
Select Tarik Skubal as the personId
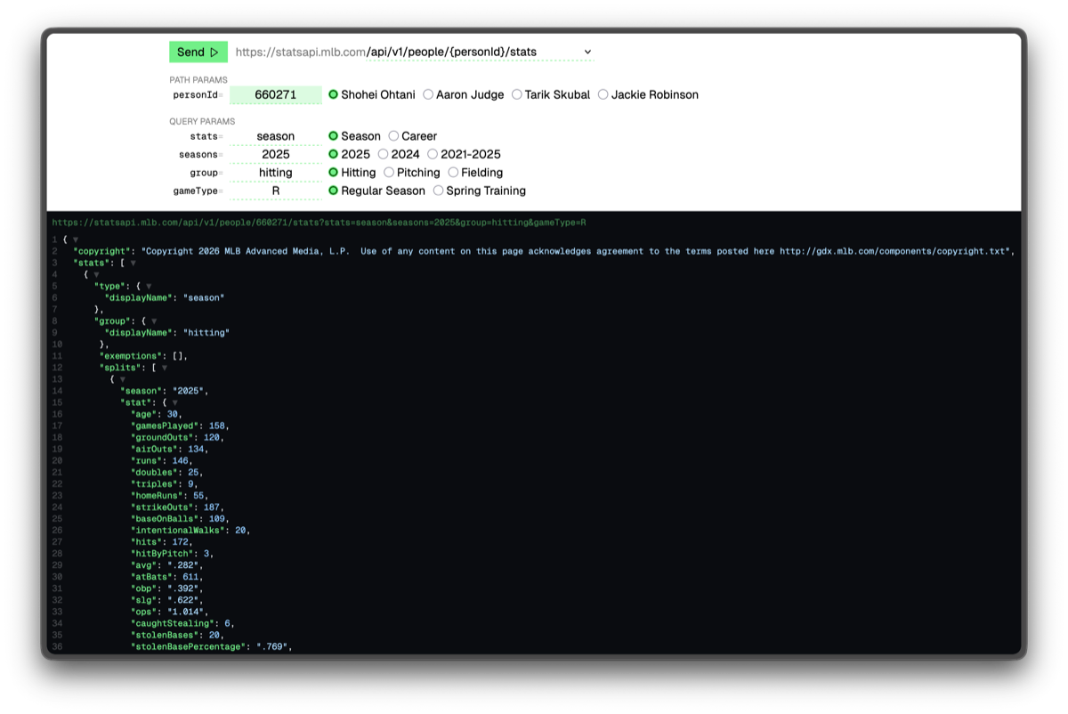pyautogui.click(x=517, y=94)
